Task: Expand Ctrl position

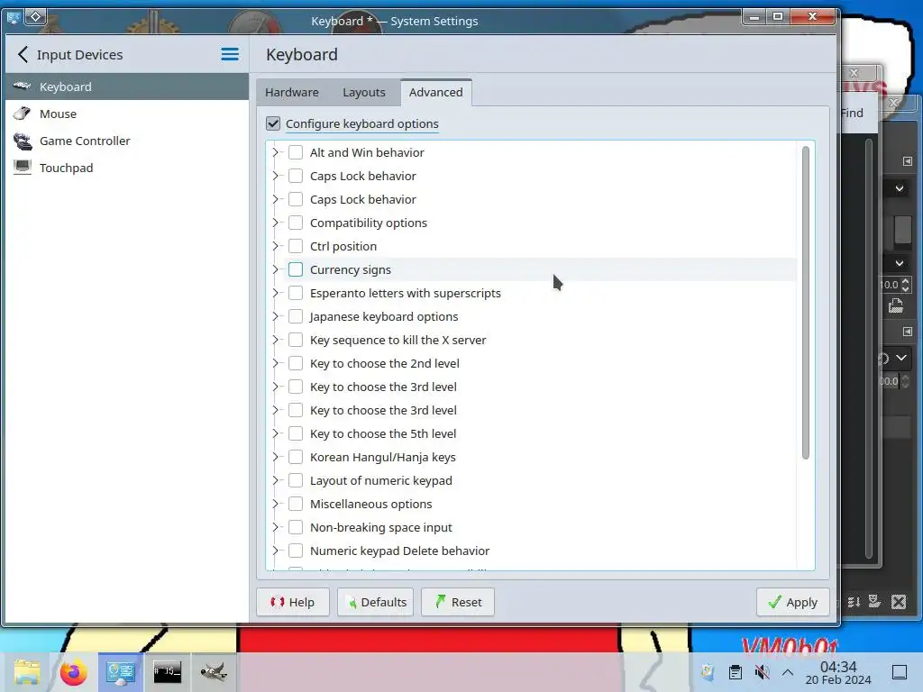Action: click(275, 246)
